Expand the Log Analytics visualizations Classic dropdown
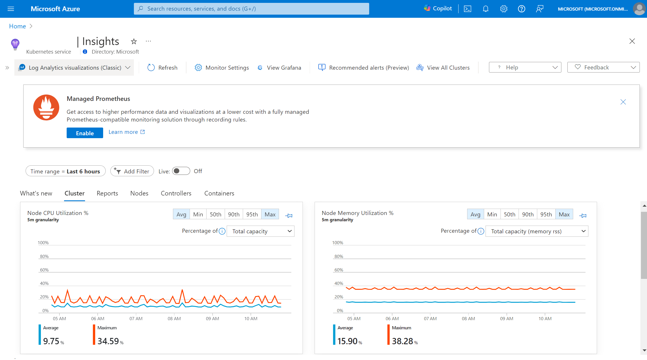Screen dimensions: 647x360 (128, 67)
